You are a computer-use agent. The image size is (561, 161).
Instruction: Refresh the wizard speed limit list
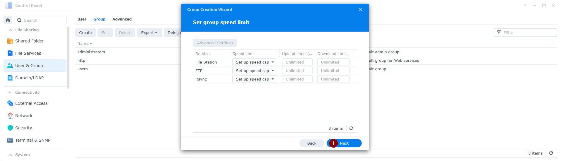(x=351, y=128)
